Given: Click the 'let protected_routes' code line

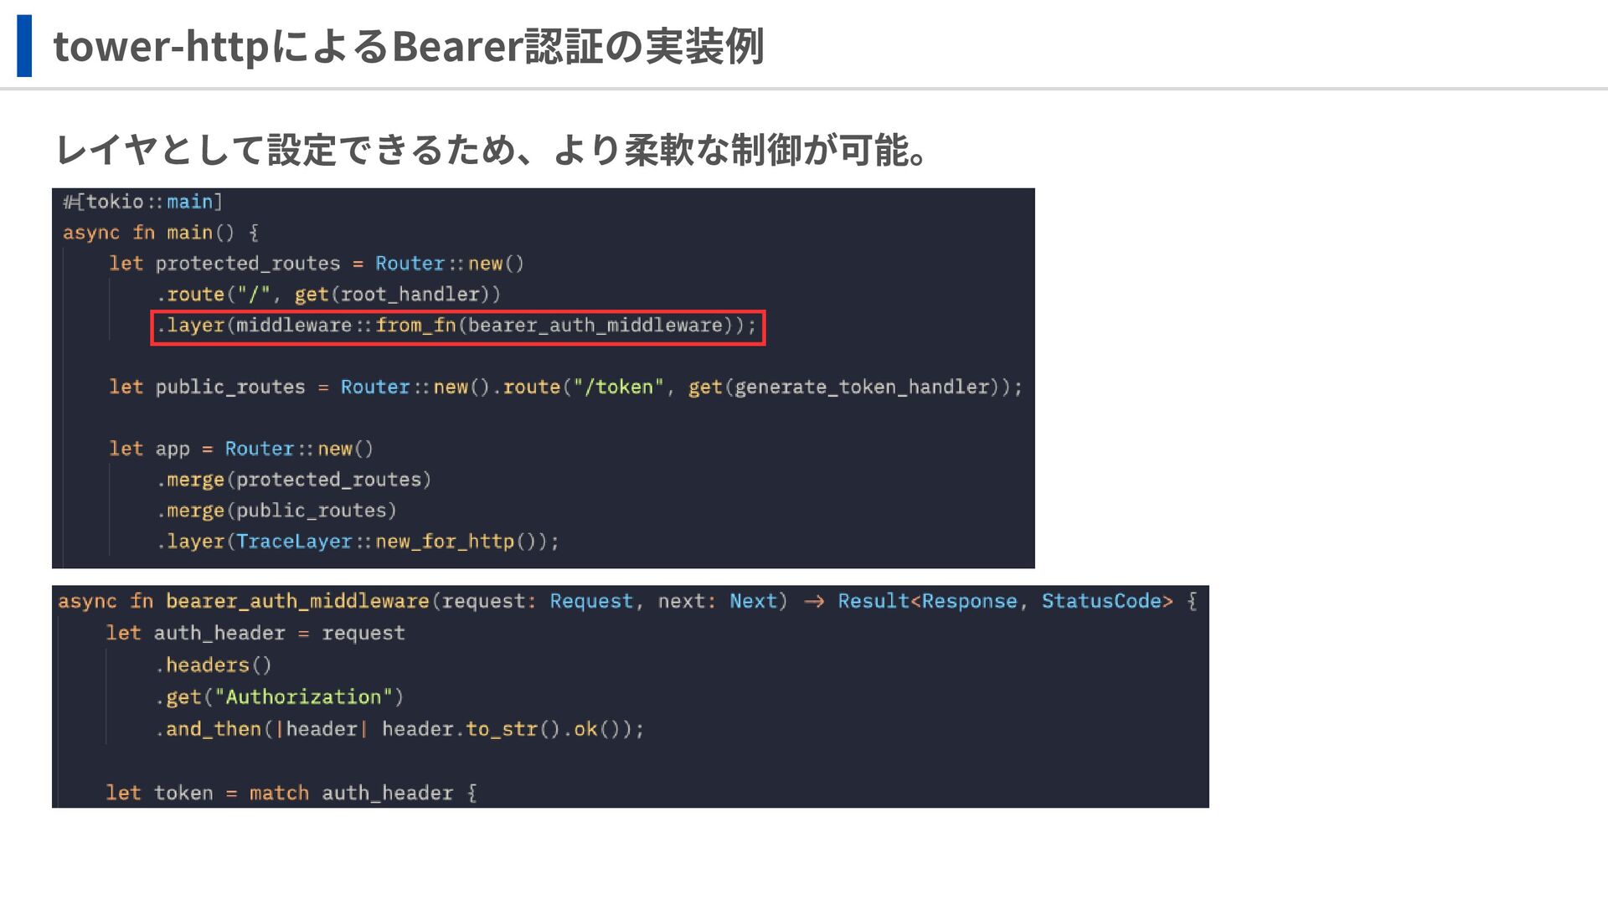Looking at the screenshot, I should pos(316,264).
